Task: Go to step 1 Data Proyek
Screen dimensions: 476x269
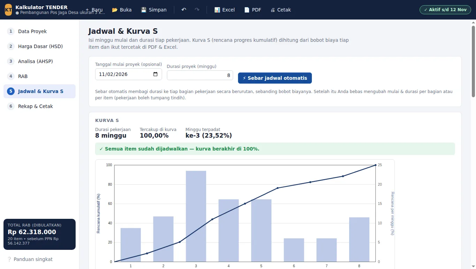Action: [x=39, y=31]
